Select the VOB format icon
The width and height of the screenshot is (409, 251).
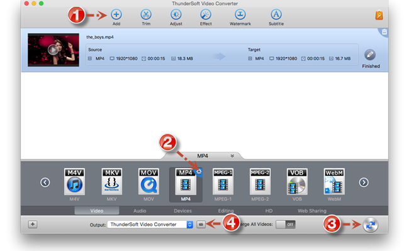tap(297, 181)
